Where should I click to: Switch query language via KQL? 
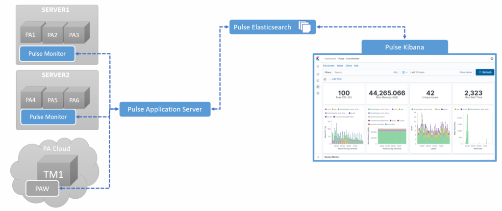396,72
